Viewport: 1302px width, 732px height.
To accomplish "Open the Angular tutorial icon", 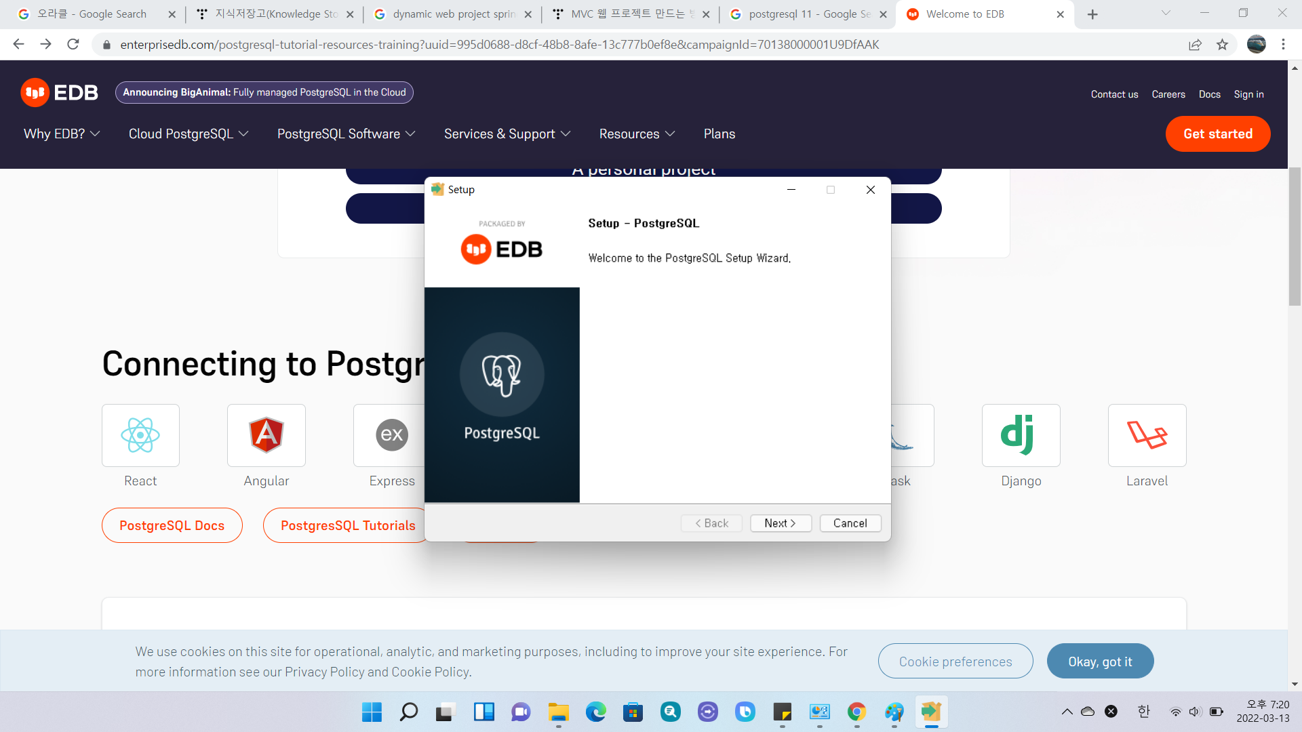I will [x=267, y=435].
